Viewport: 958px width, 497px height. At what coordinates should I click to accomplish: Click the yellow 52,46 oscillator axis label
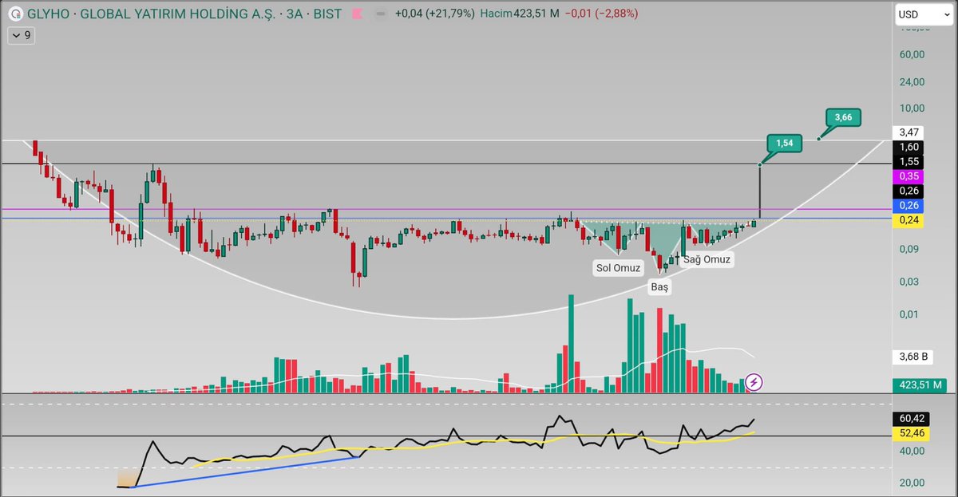click(x=909, y=433)
